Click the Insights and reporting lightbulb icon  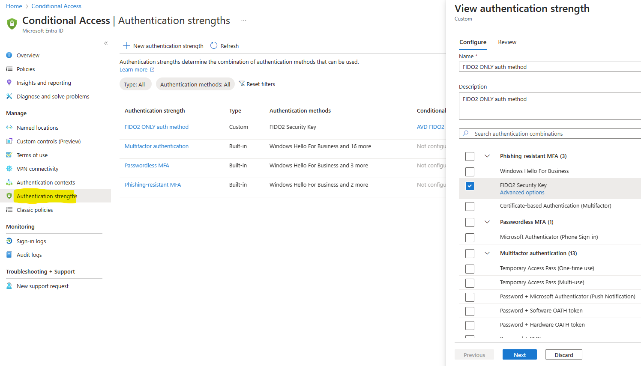9,83
